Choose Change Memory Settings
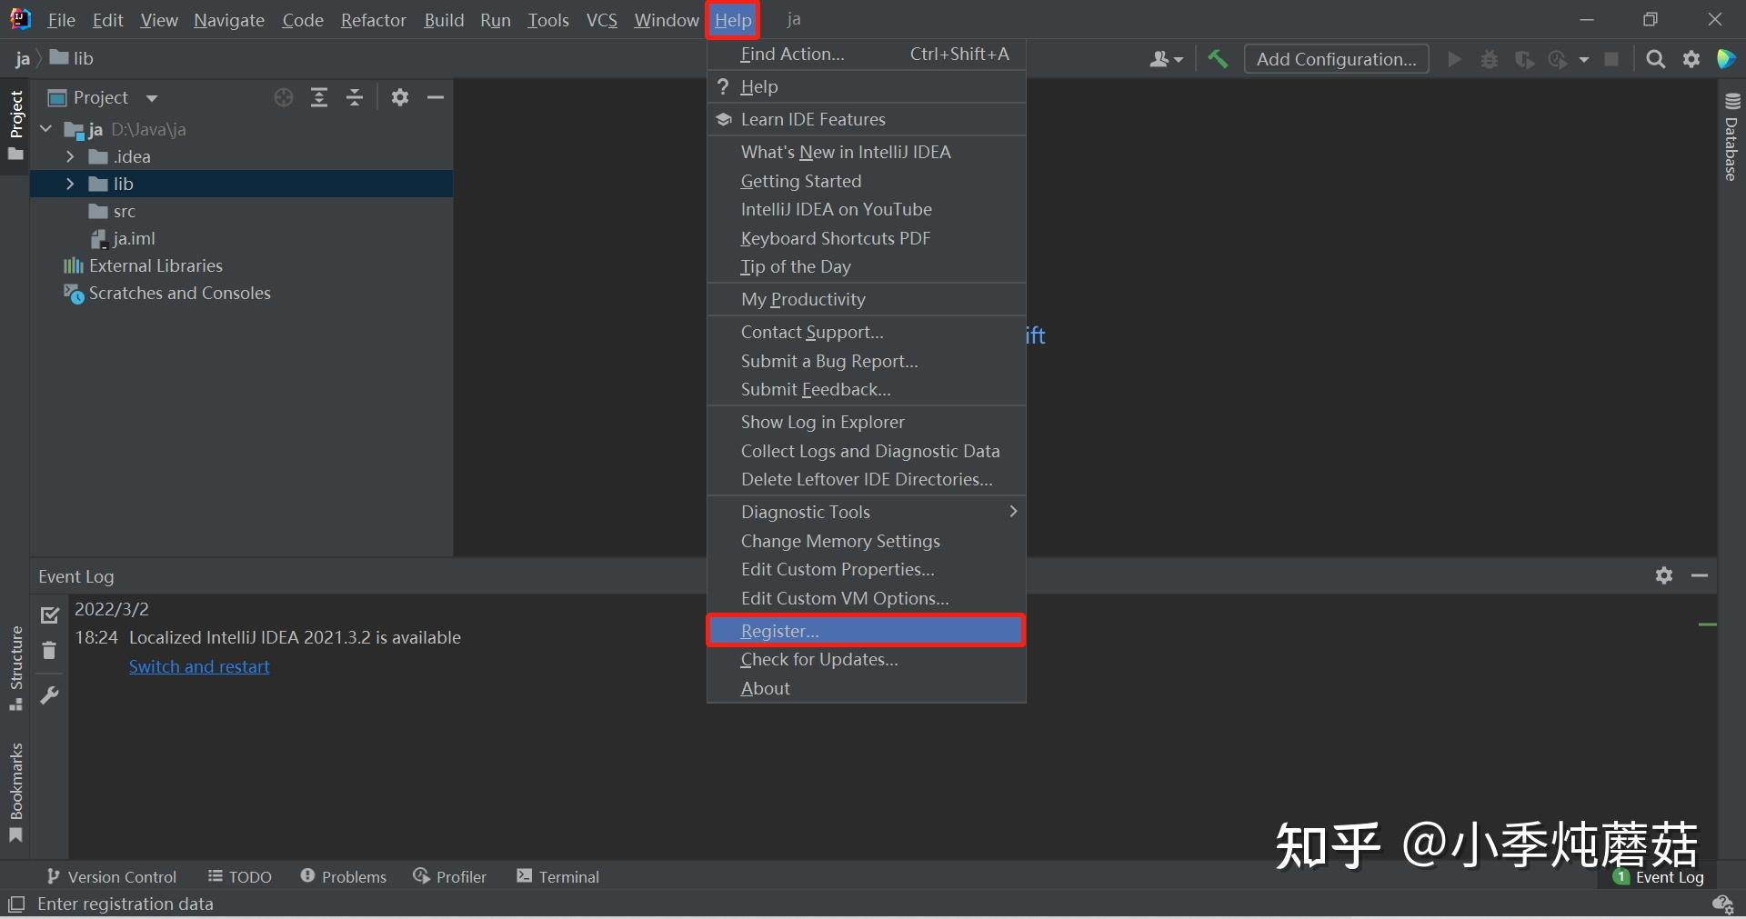Viewport: 1746px width, 919px height. coord(866,541)
